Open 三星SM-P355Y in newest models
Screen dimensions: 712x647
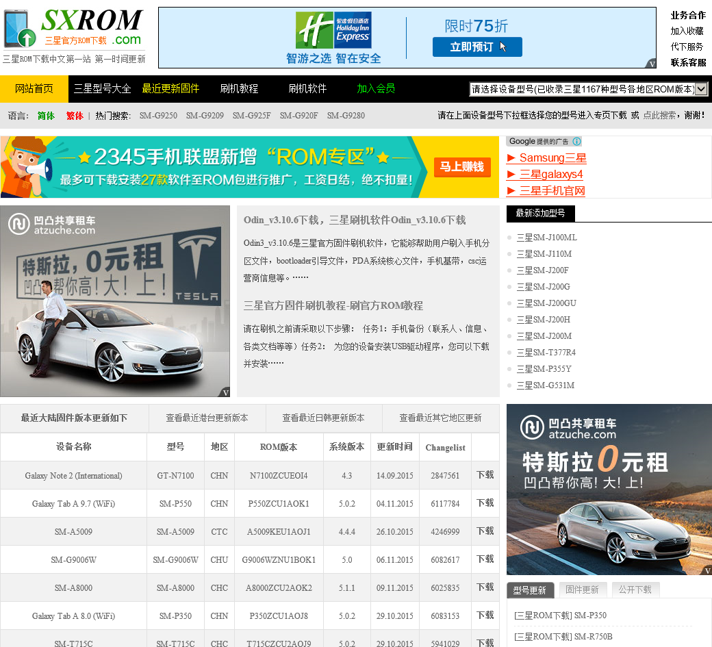(x=544, y=368)
